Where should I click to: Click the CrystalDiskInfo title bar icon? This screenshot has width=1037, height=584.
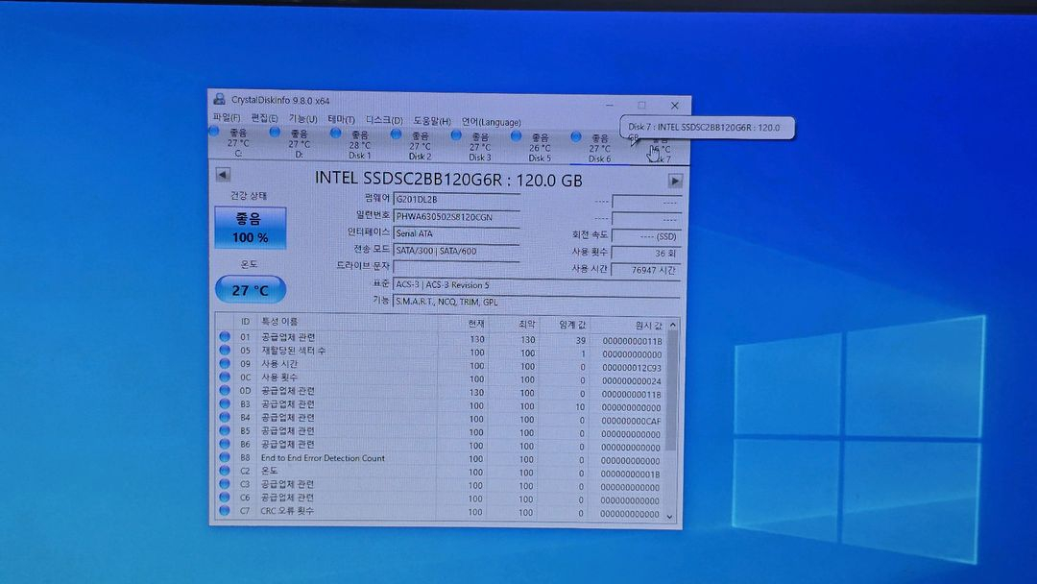pos(219,99)
